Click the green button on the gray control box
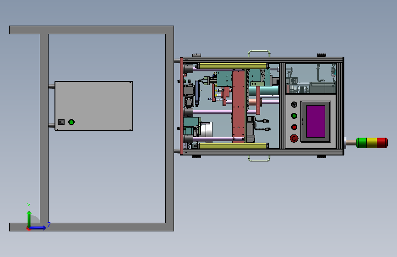The height and width of the screenshot is (257, 397). [71, 122]
